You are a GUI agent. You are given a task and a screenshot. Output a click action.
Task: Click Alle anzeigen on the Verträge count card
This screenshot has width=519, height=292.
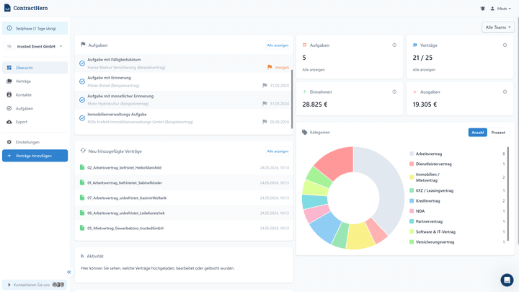[424, 70]
